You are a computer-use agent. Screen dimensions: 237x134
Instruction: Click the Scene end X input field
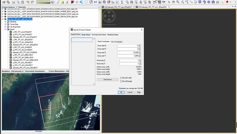click(128, 52)
